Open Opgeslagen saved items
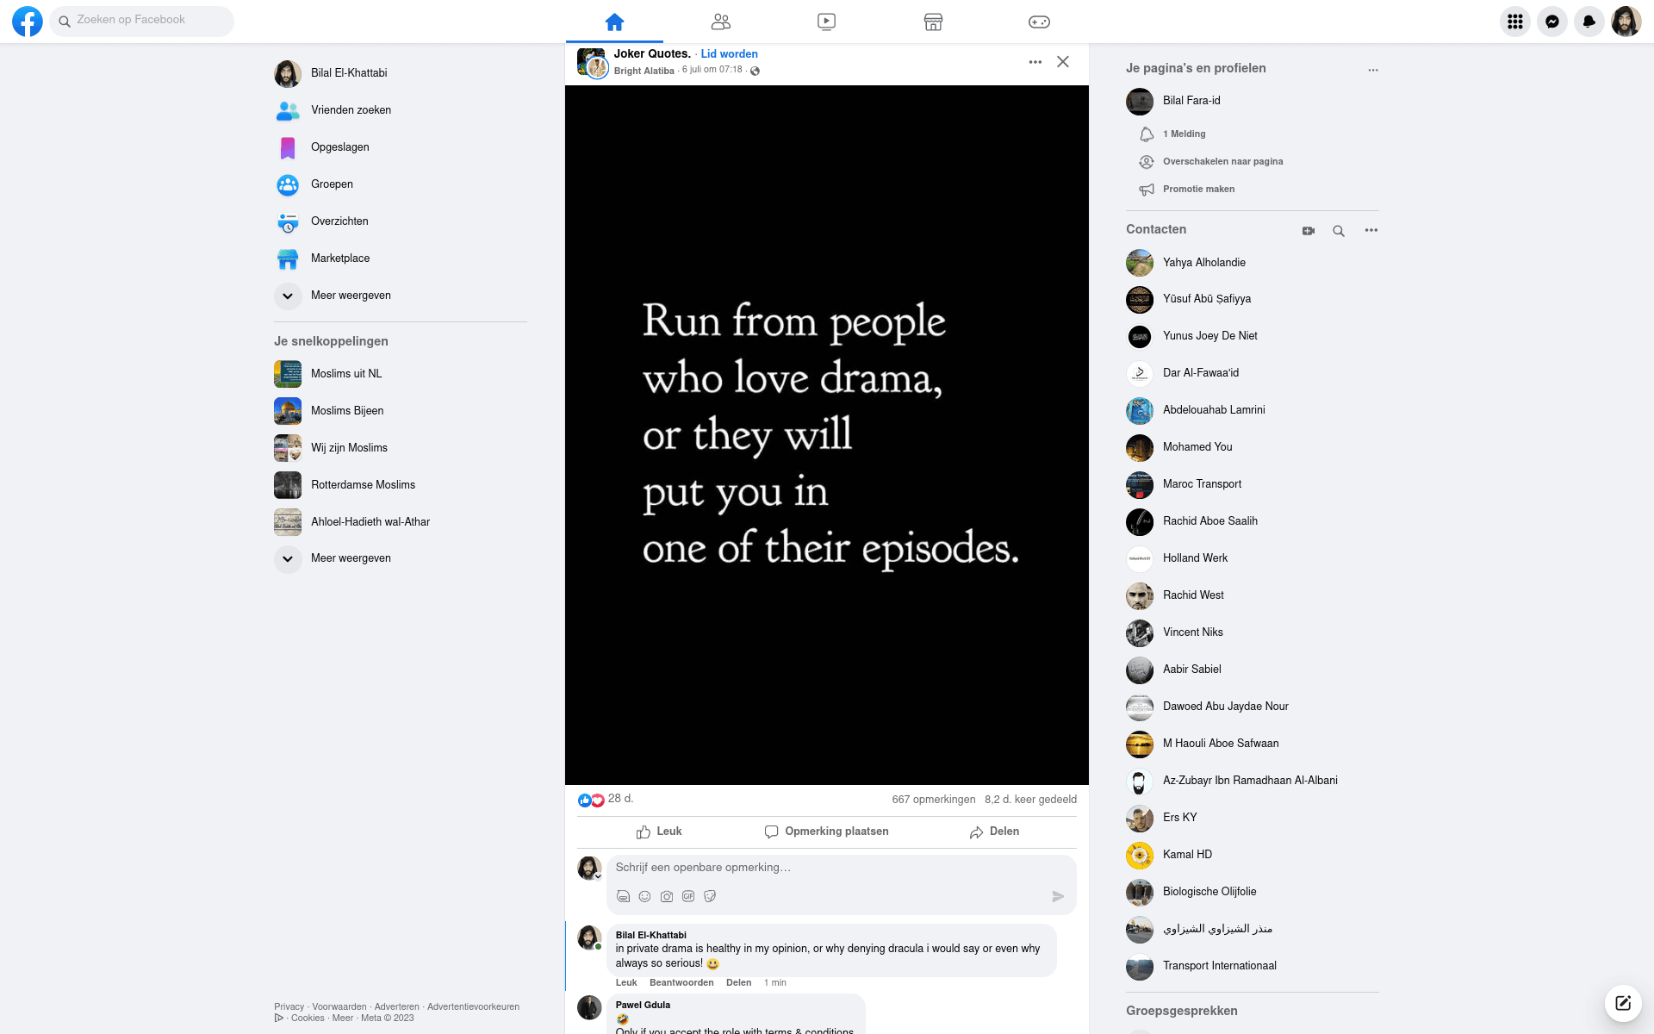Viewport: 1654px width, 1034px height. coord(400,147)
